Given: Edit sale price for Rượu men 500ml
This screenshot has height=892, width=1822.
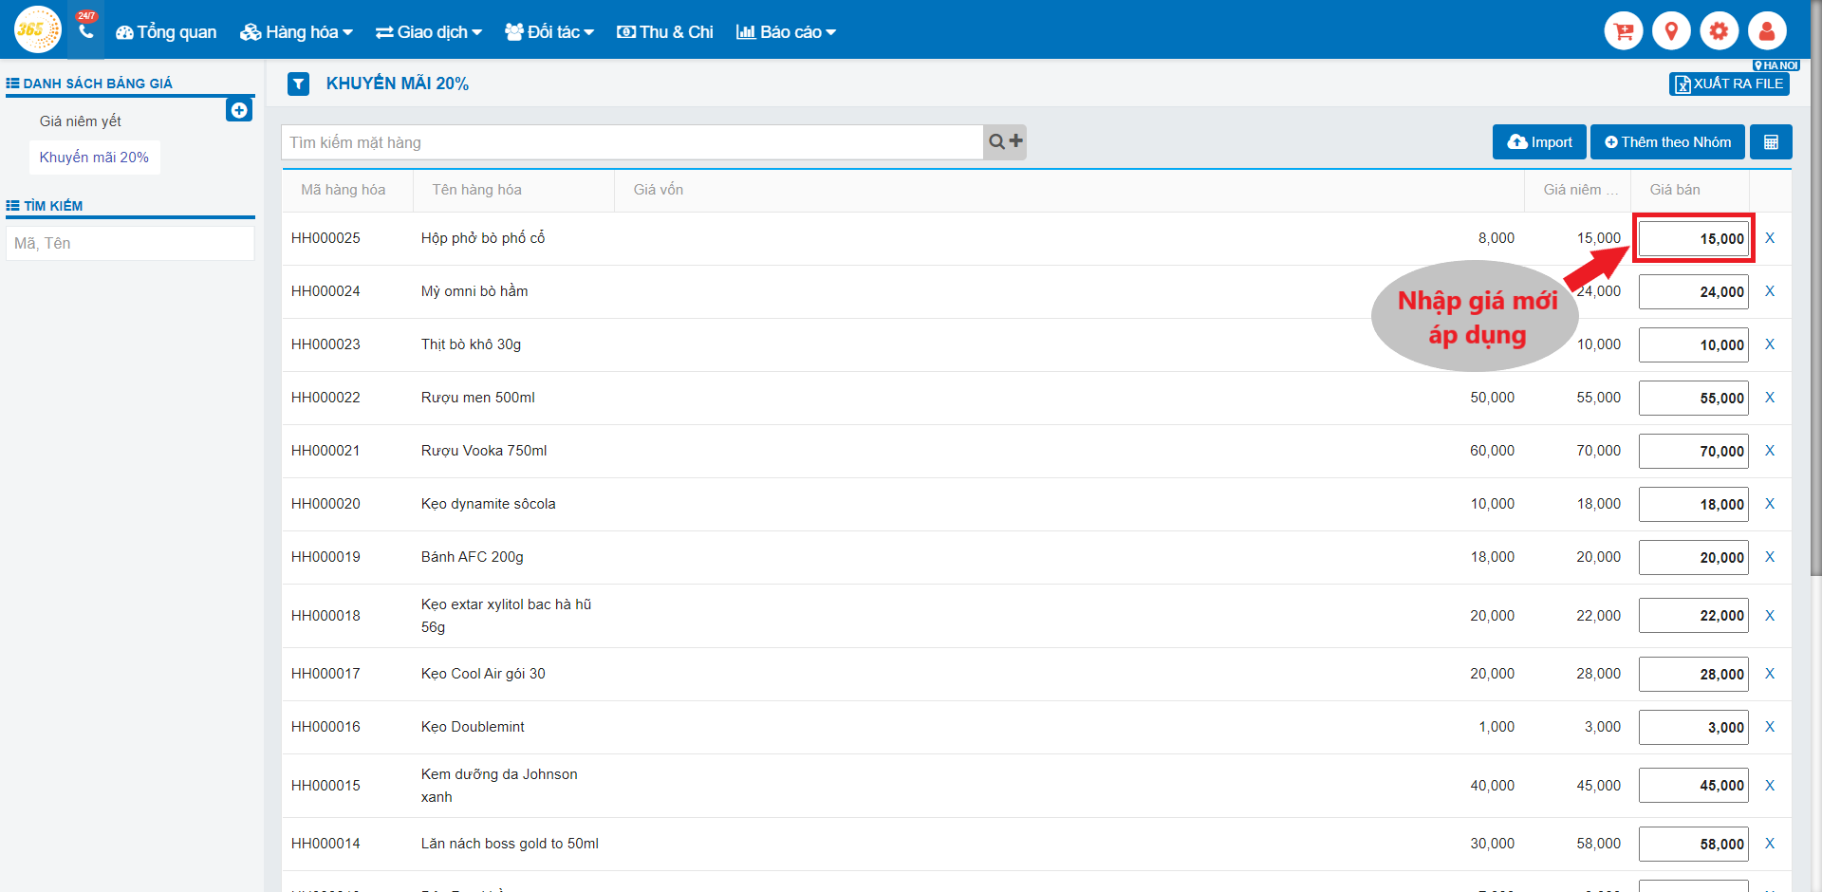Looking at the screenshot, I should [1693, 399].
